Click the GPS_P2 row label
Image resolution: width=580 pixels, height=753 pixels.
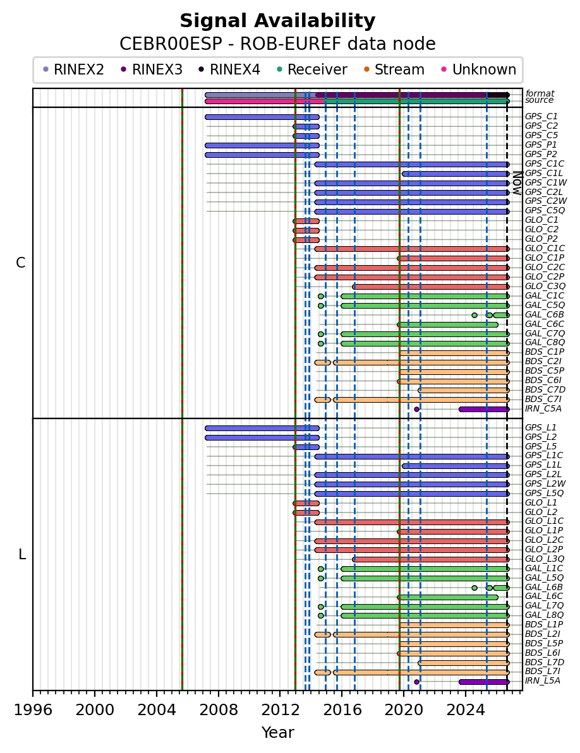(541, 154)
